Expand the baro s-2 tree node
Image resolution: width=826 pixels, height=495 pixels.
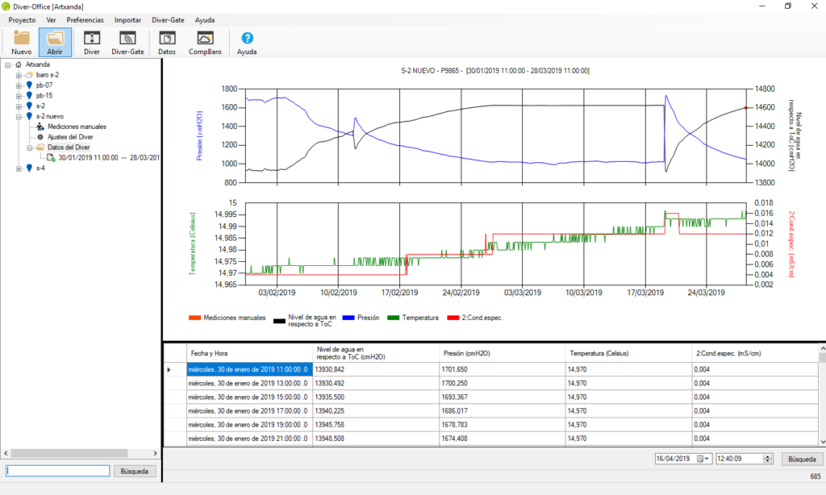pyautogui.click(x=19, y=75)
